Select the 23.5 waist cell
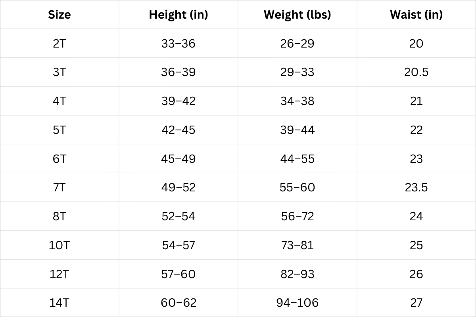Image resolution: width=476 pixels, height=317 pixels. 416,187
